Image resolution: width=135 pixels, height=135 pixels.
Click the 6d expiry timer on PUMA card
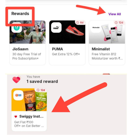point(80,22)
